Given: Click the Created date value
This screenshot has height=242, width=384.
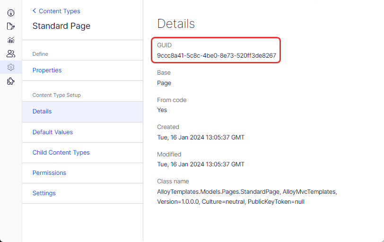Looking at the screenshot, I should tap(201, 137).
